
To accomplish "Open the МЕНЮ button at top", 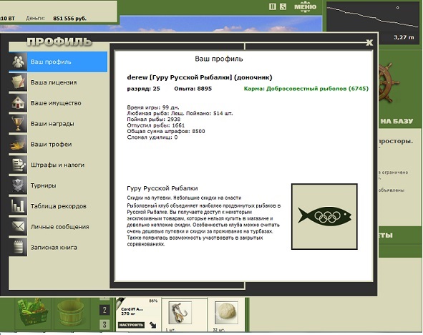I will point(305,7).
